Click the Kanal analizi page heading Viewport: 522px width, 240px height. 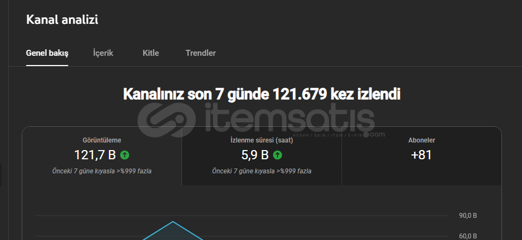pyautogui.click(x=62, y=20)
